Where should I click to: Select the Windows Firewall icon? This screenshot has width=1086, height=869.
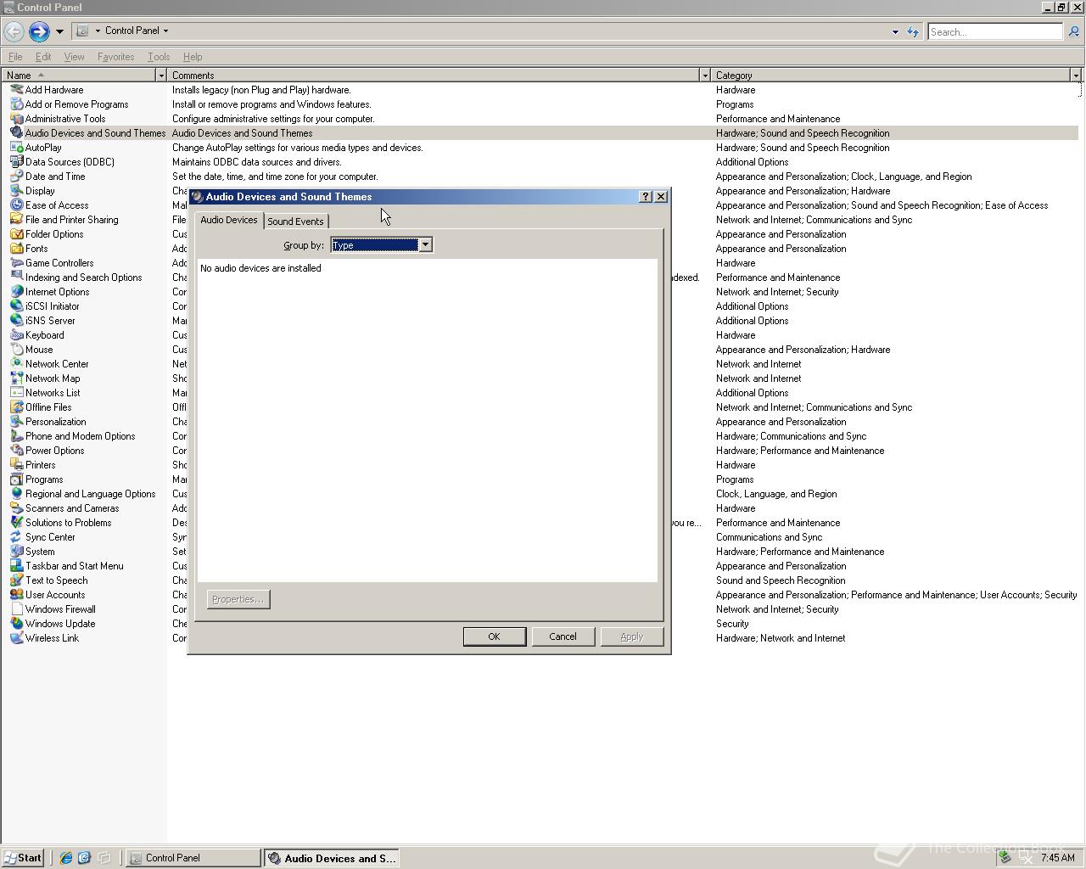pos(16,609)
